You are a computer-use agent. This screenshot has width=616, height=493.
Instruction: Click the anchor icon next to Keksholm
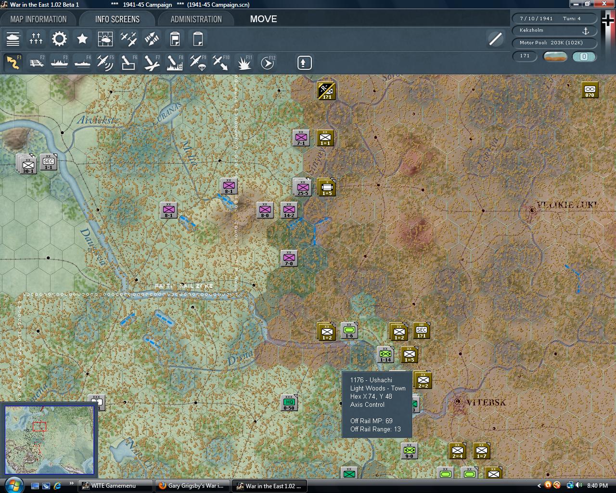click(x=586, y=30)
